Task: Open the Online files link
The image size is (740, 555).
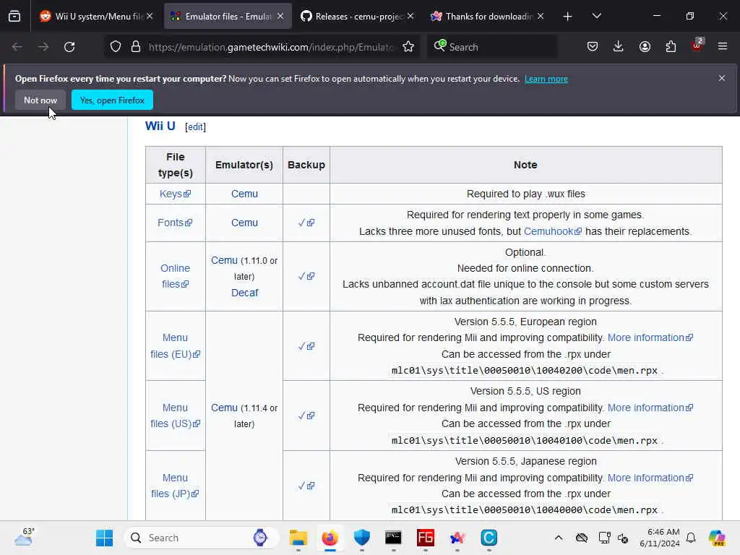Action: (175, 276)
